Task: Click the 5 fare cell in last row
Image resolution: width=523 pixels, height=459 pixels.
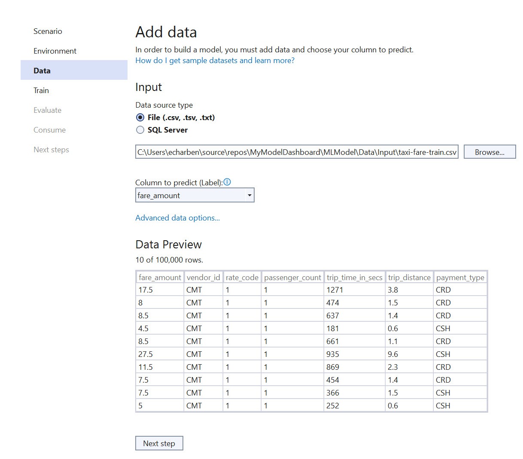Action: point(160,406)
